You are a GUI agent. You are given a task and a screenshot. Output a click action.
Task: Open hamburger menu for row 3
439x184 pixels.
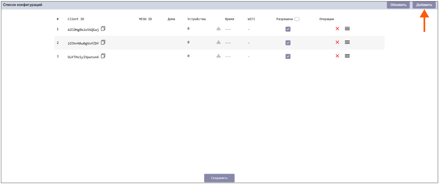pyautogui.click(x=347, y=56)
